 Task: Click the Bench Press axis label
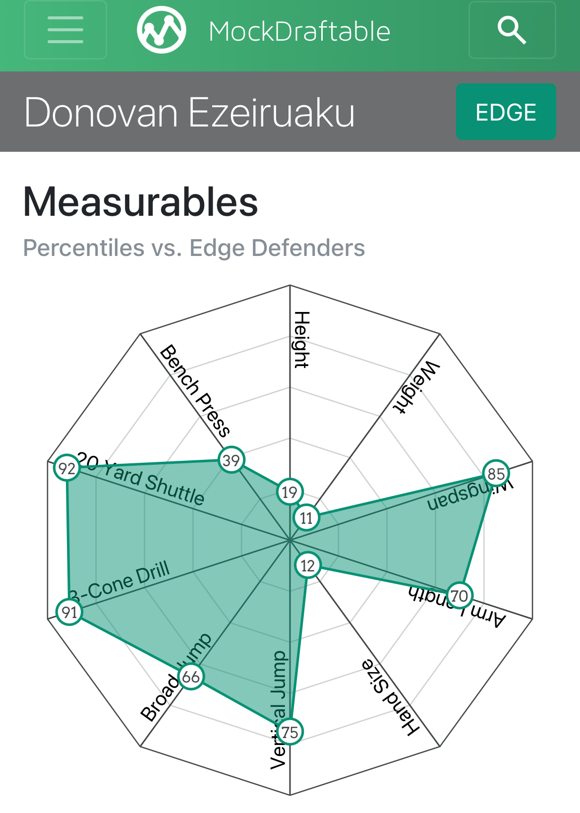pos(195,390)
